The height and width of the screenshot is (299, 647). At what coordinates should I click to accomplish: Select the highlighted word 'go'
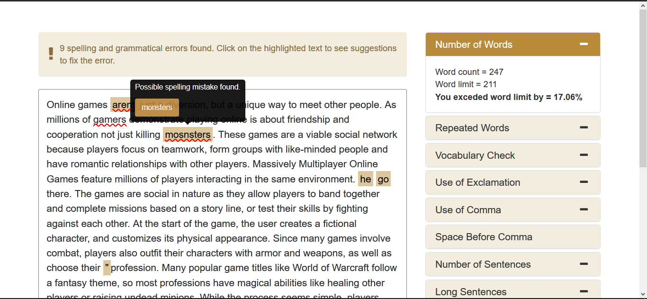pyautogui.click(x=383, y=179)
